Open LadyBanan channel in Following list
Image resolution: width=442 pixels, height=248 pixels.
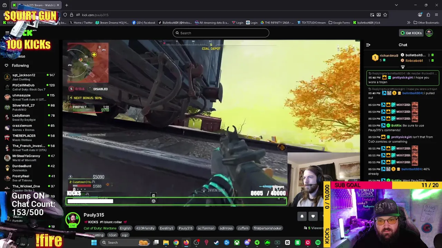pos(29,117)
